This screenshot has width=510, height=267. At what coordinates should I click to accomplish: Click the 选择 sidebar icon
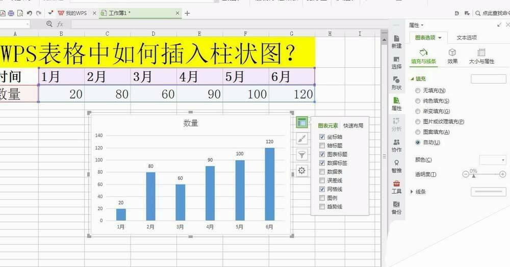click(396, 62)
